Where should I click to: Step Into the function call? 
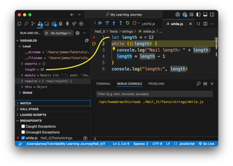click(114, 23)
